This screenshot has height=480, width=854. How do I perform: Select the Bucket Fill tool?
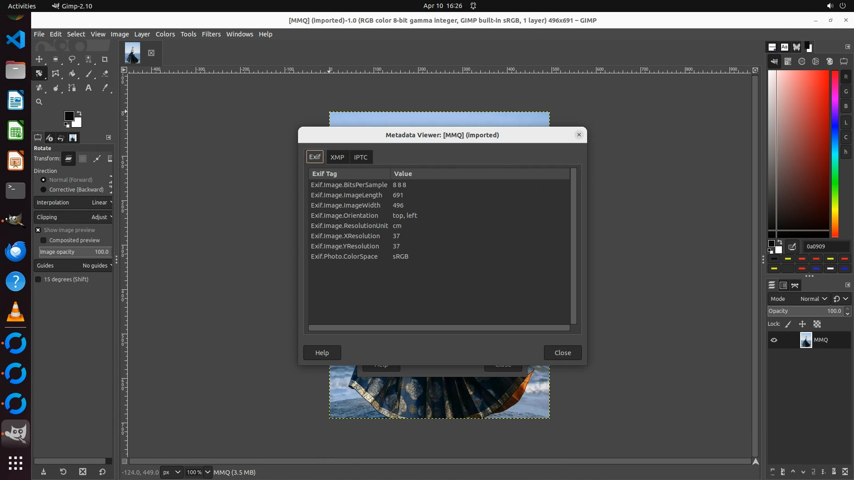coord(72,74)
